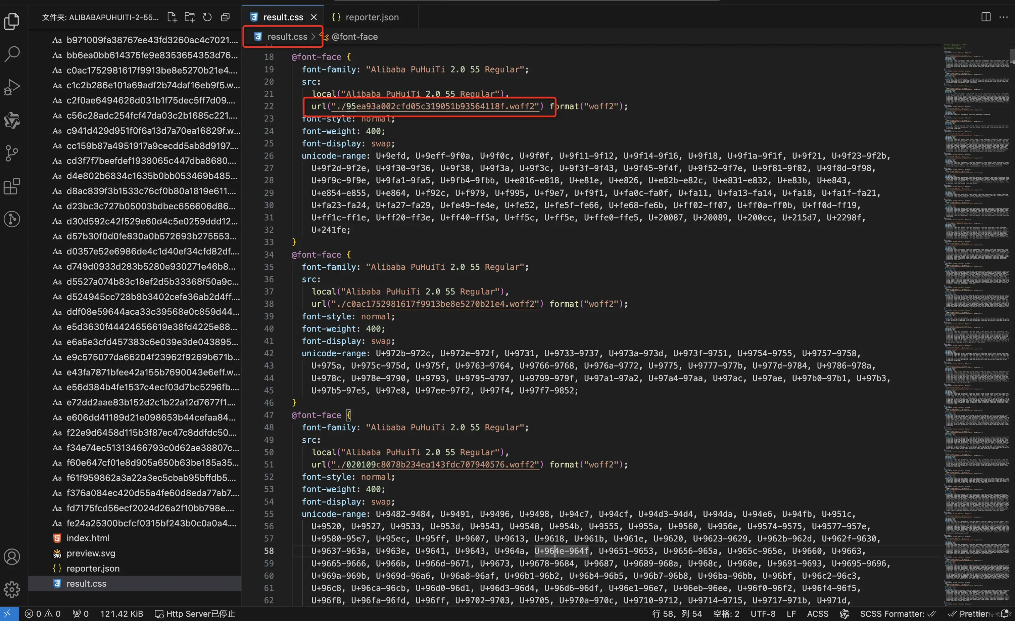Open the Extensions view icon
The image size is (1015, 621).
tap(11, 186)
